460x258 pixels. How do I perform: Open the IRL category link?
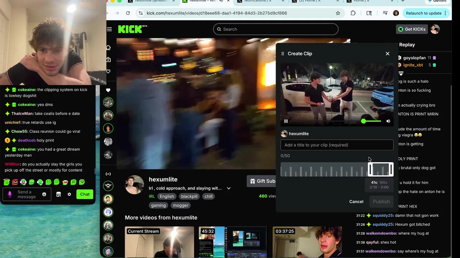click(x=152, y=196)
